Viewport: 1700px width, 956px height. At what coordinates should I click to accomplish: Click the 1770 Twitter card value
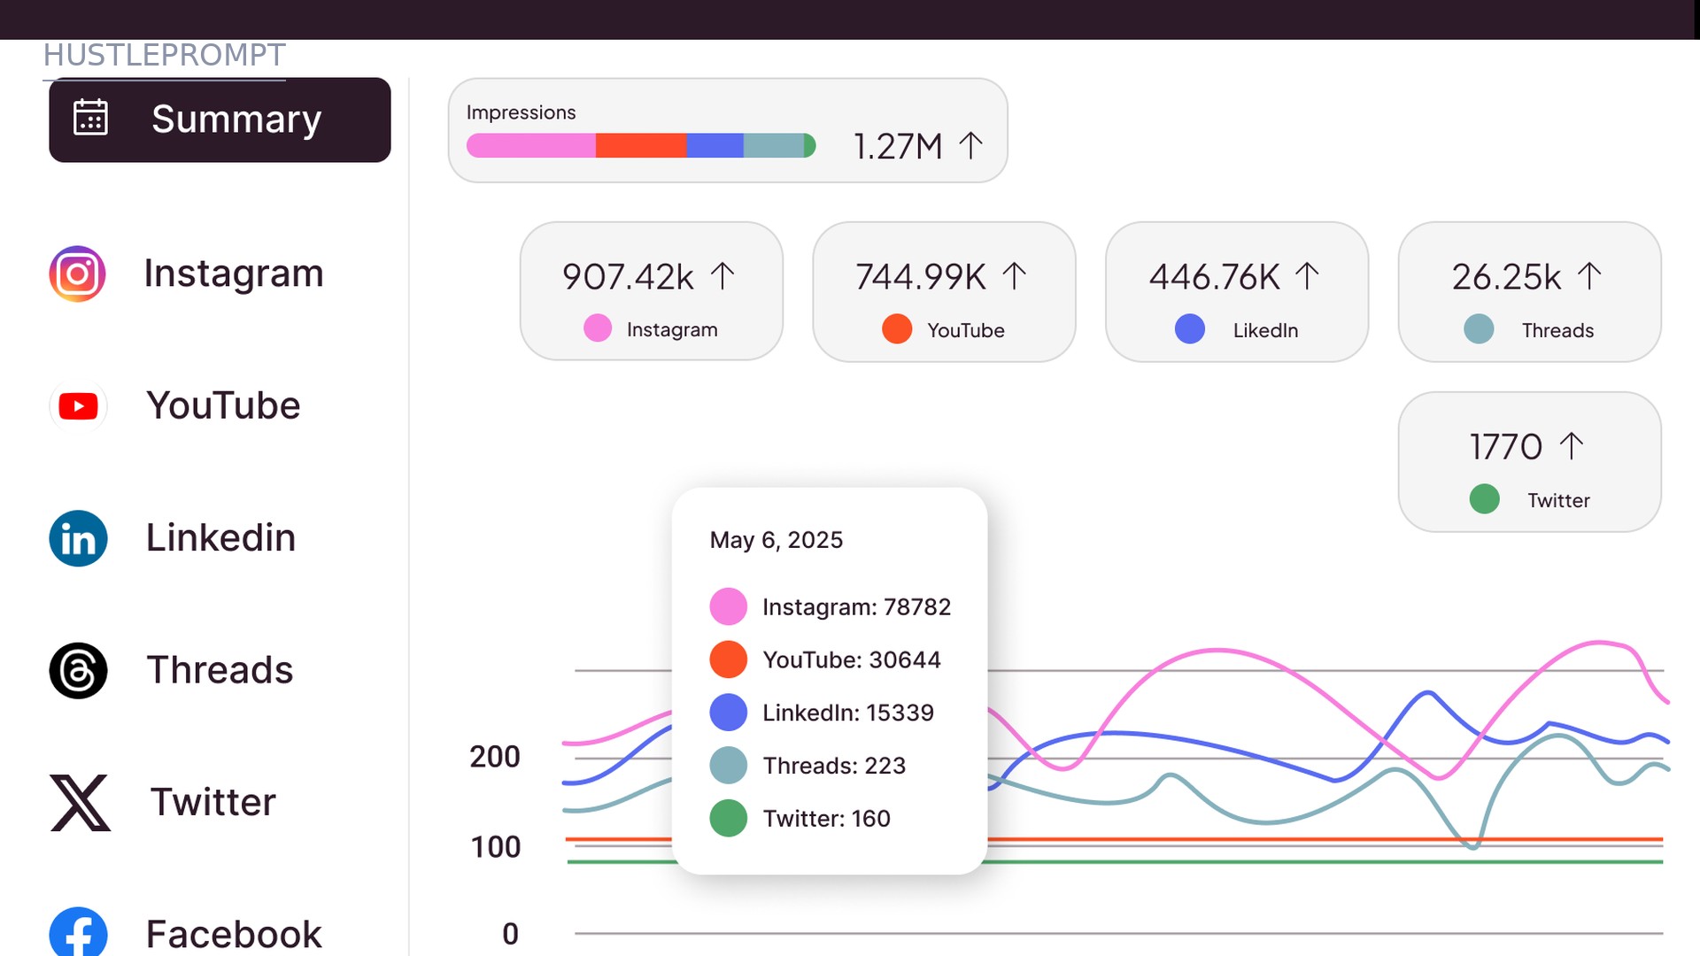click(1506, 447)
